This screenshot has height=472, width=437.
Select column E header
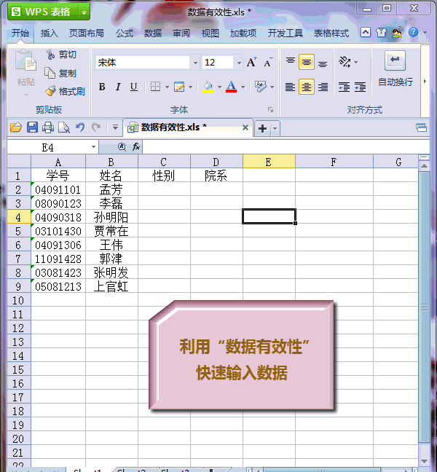(269, 162)
